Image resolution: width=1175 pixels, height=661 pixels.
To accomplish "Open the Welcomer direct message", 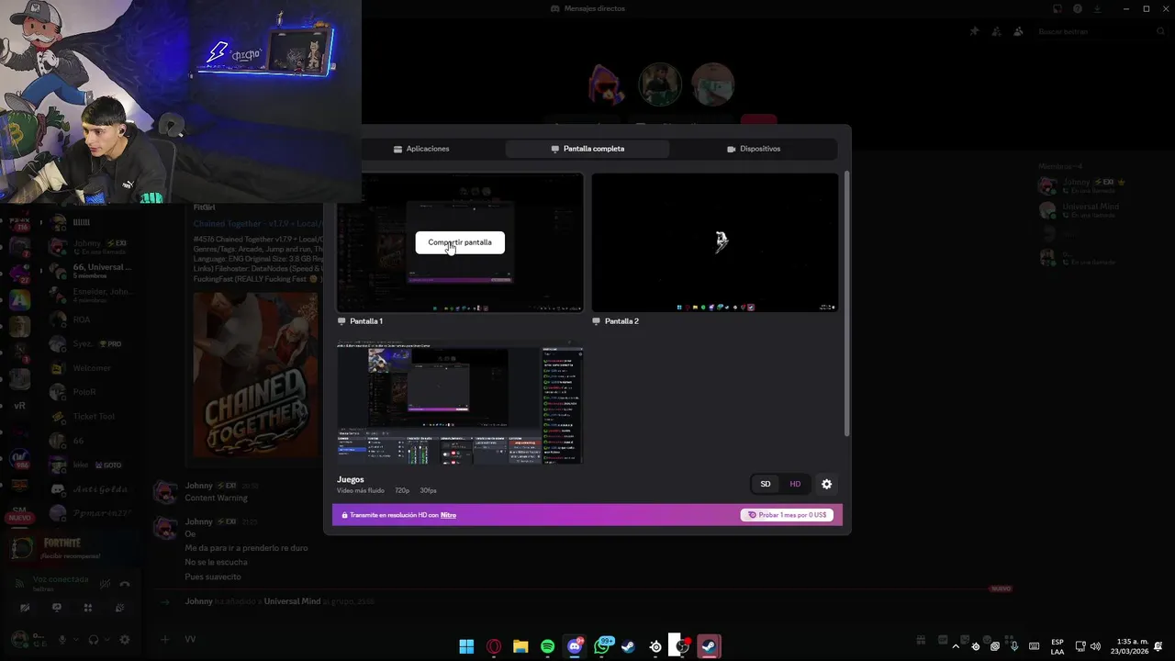I will coord(92,368).
